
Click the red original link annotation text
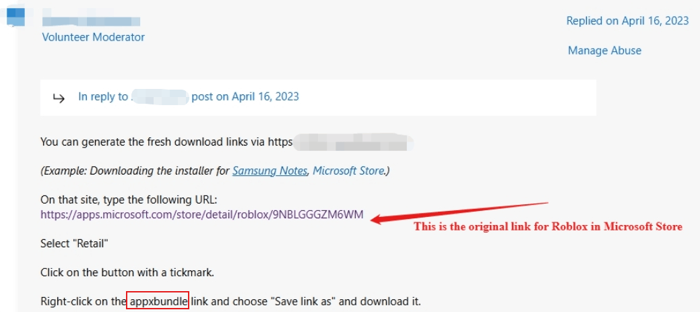[x=548, y=226]
